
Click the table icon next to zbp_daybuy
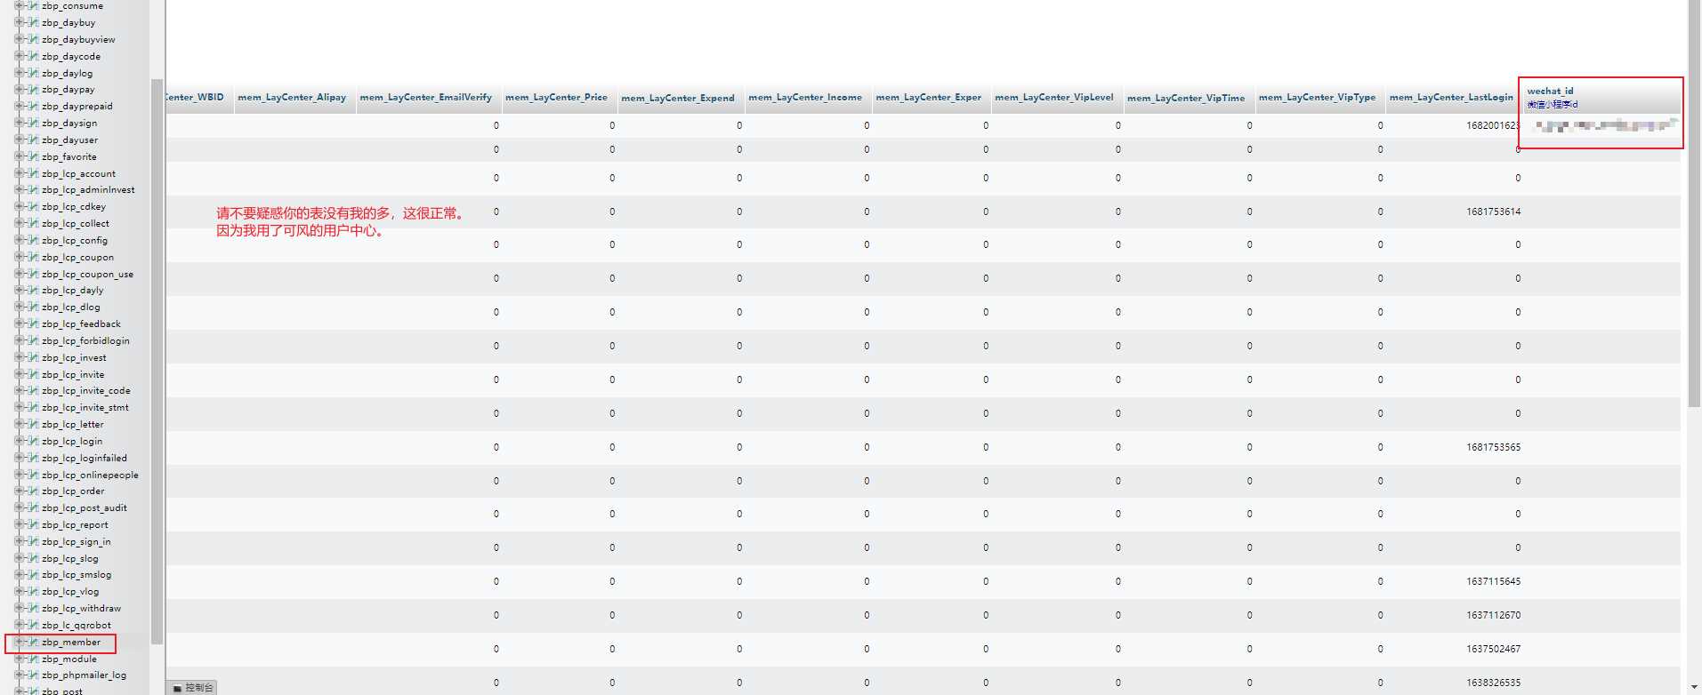33,23
